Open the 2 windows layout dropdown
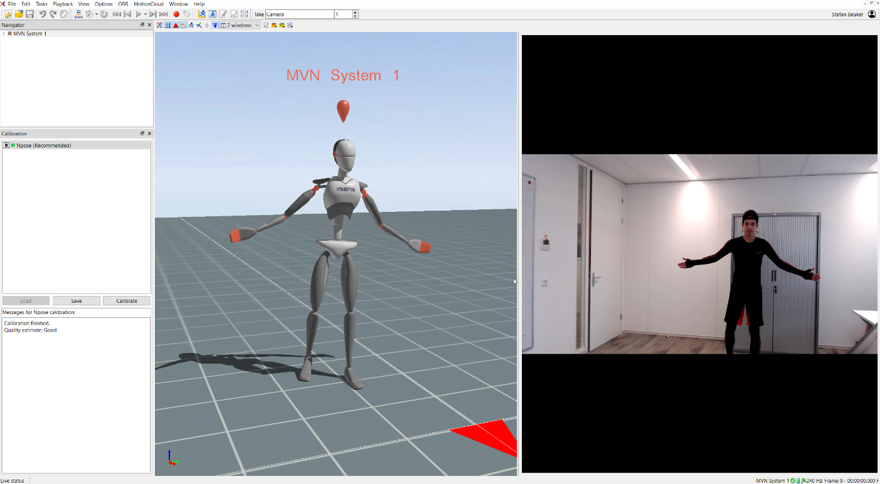The image size is (880, 484). 240,25
